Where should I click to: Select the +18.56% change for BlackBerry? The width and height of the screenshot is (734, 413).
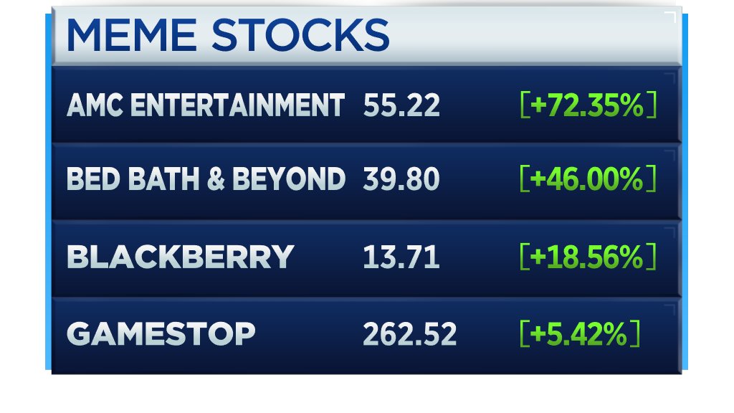pyautogui.click(x=587, y=257)
